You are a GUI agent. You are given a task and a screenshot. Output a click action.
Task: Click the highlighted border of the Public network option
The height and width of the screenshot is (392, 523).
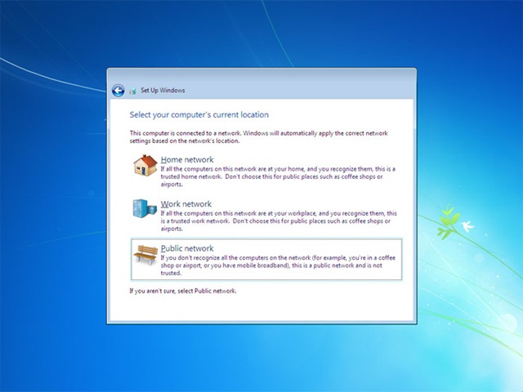[x=266, y=239]
